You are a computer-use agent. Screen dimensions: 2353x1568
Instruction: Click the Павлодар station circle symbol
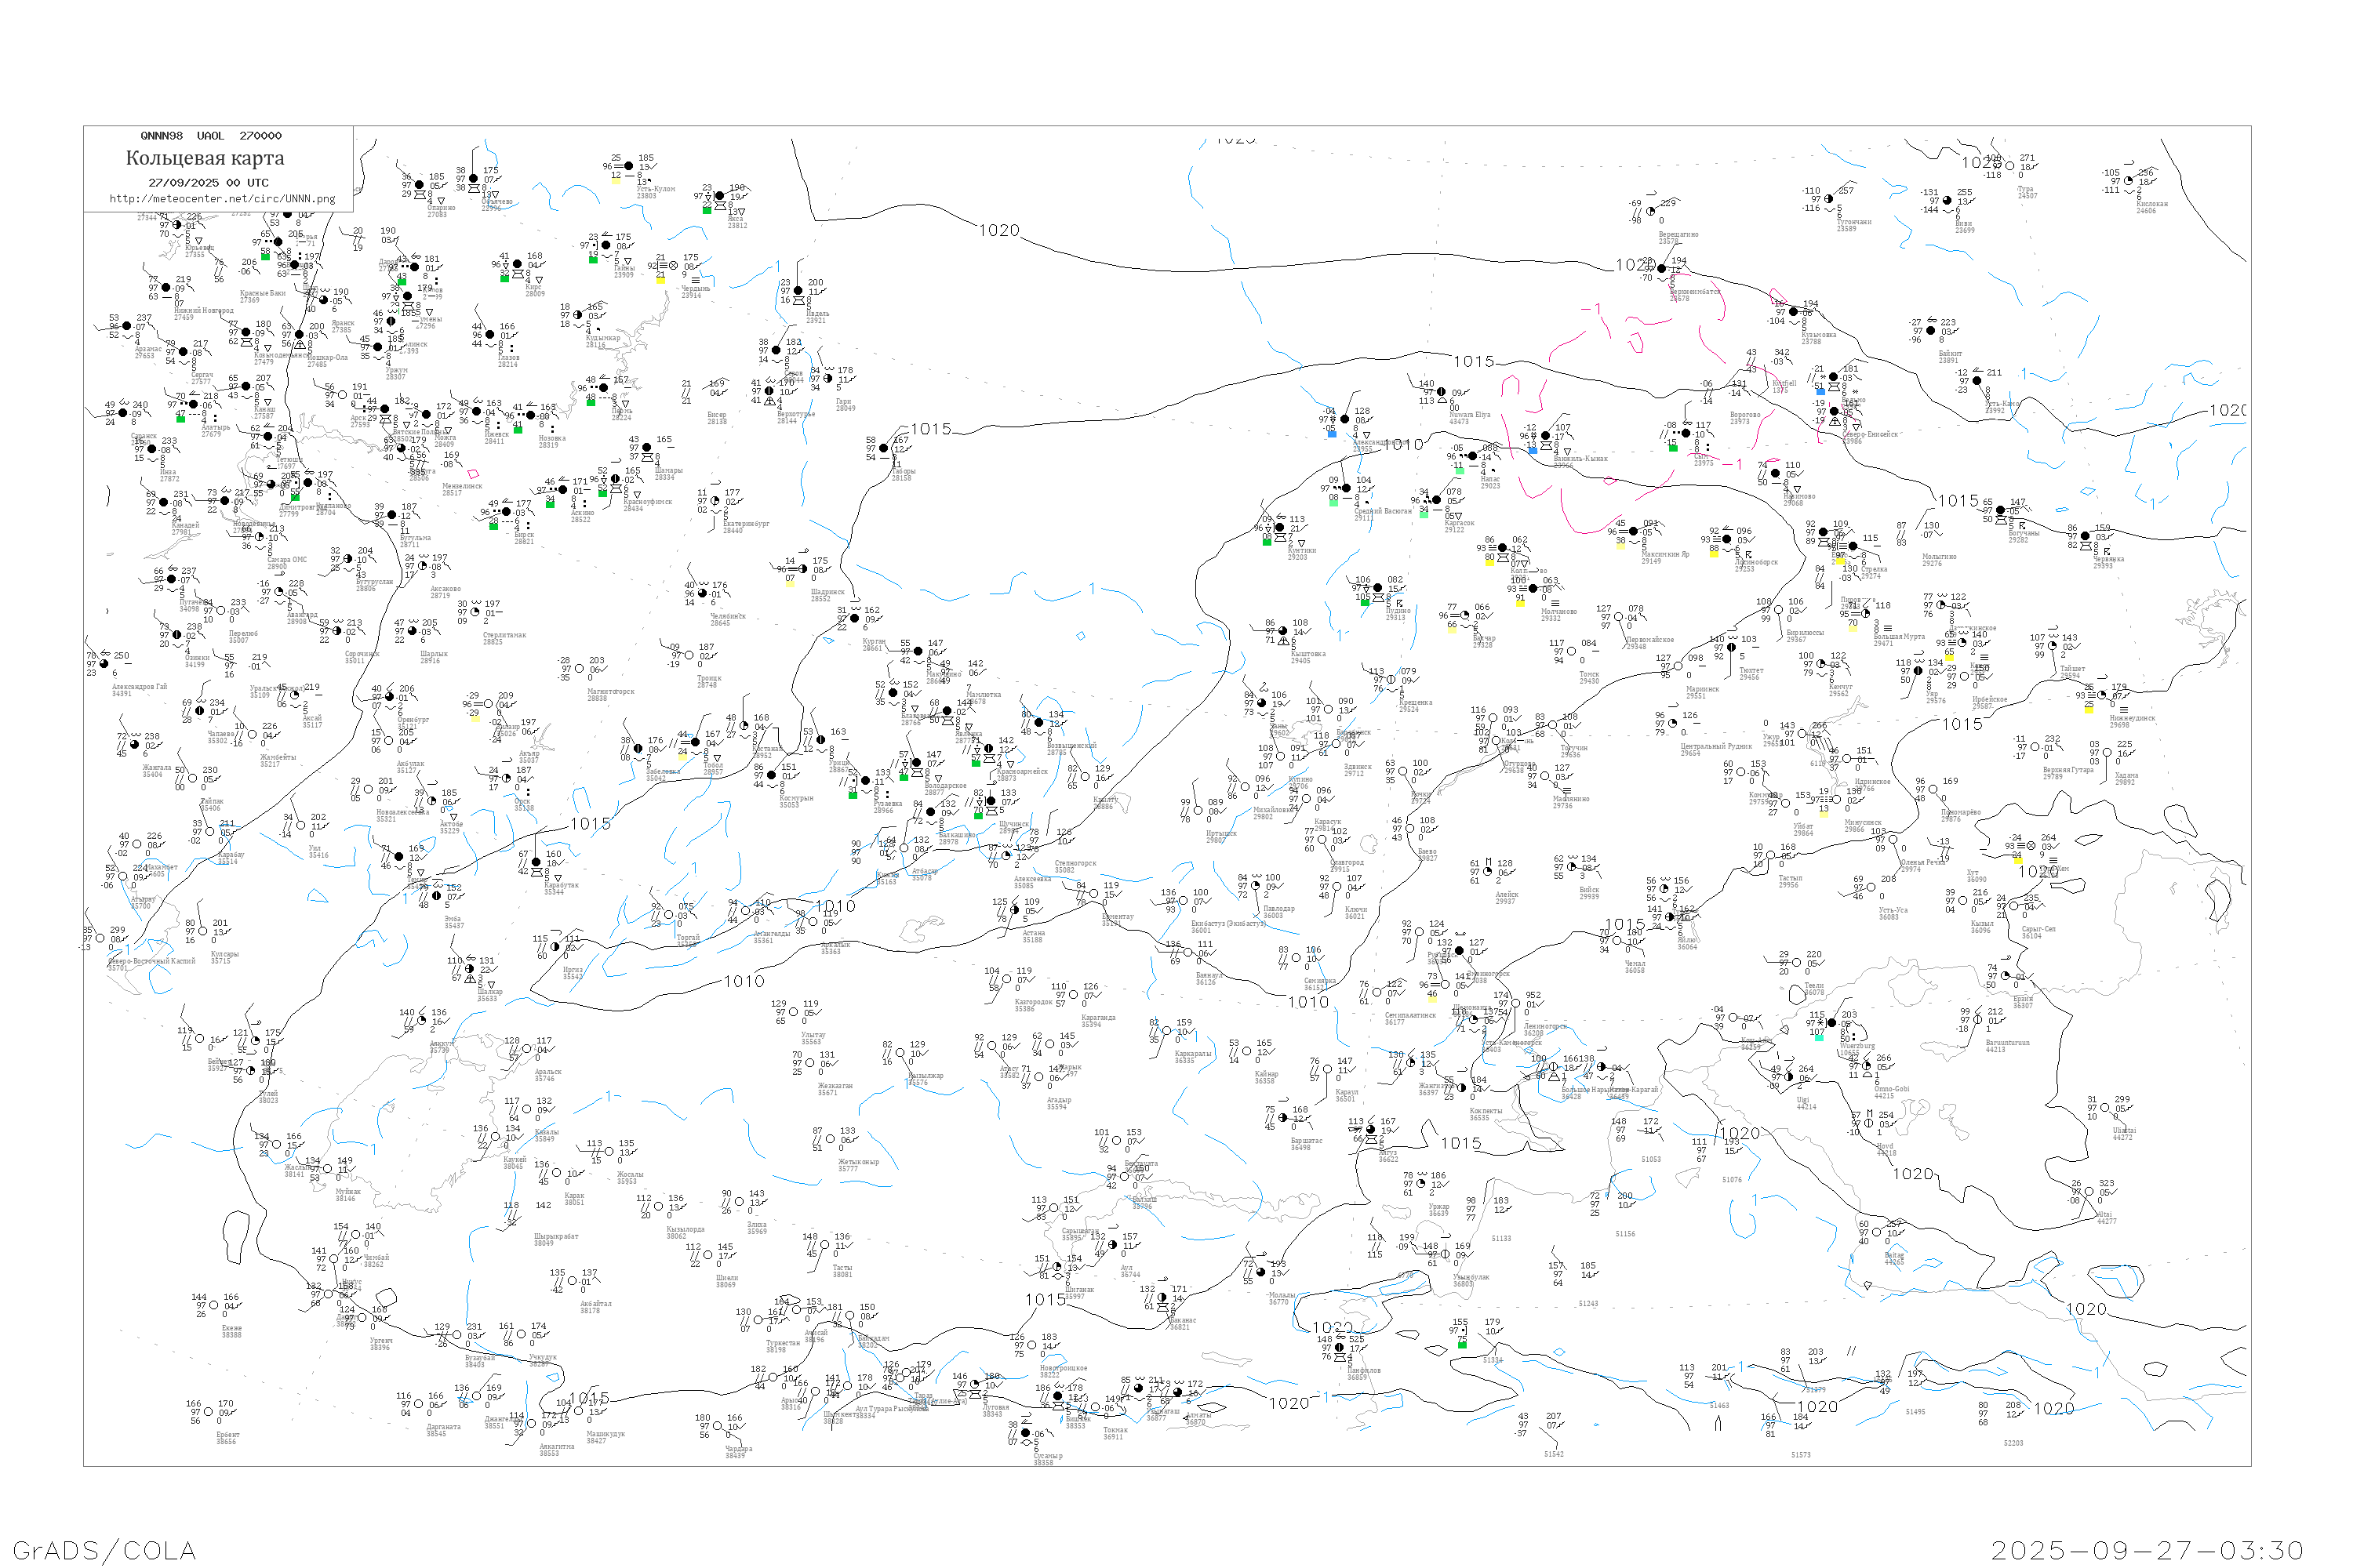click(1256, 886)
